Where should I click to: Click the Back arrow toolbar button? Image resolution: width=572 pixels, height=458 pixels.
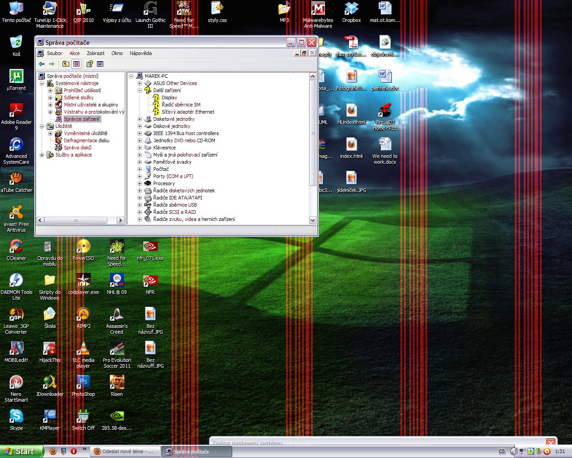42,64
